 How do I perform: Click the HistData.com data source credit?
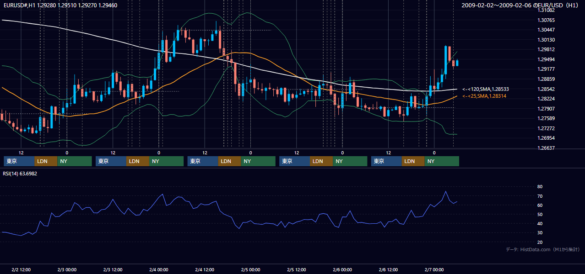click(543, 249)
